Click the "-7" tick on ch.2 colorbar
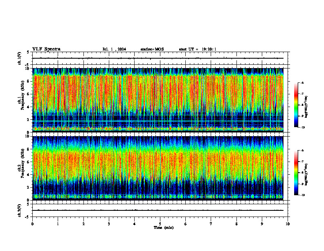The image size is (324, 251). tap(302, 162)
